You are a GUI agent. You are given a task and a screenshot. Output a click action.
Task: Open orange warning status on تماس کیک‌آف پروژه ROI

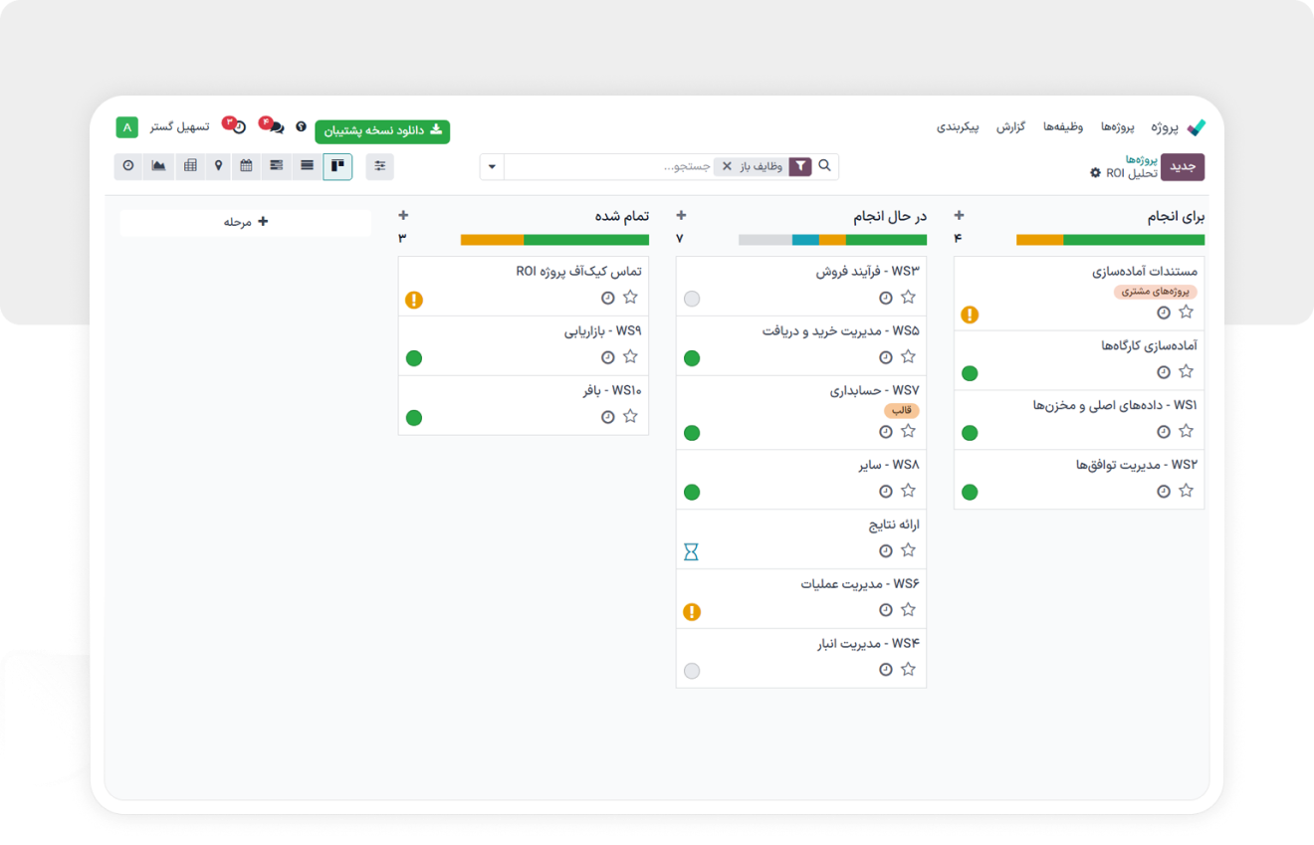pyautogui.click(x=414, y=300)
